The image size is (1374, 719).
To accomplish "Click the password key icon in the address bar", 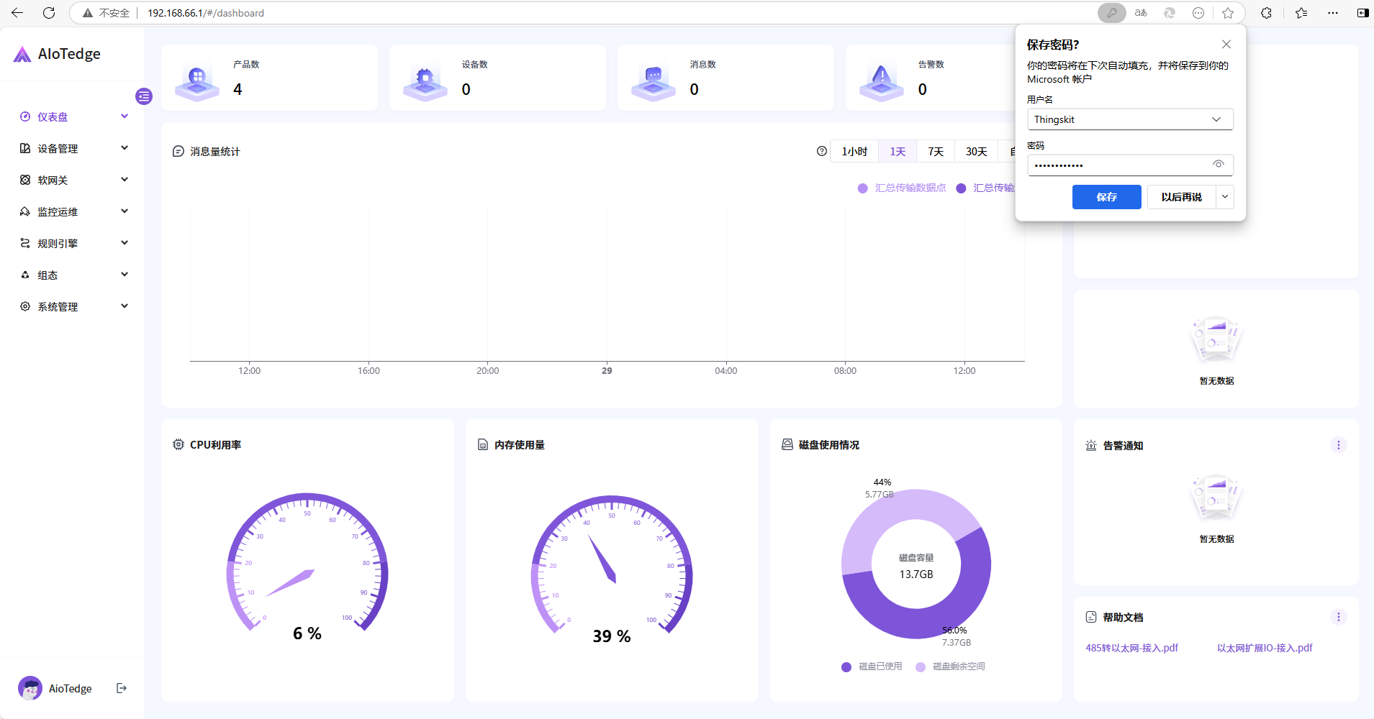I will point(1111,13).
